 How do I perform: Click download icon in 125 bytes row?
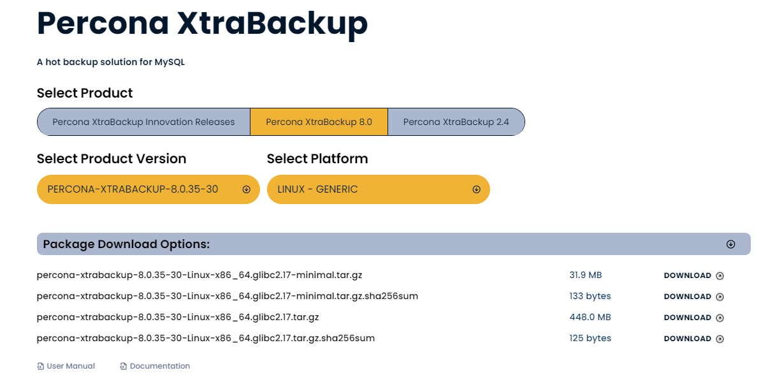pos(720,339)
